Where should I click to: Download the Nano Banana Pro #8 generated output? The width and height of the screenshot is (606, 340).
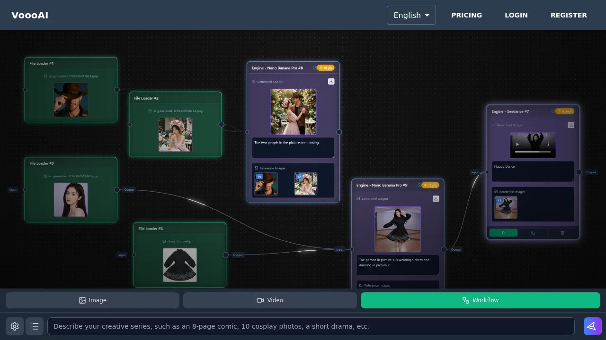(x=331, y=81)
